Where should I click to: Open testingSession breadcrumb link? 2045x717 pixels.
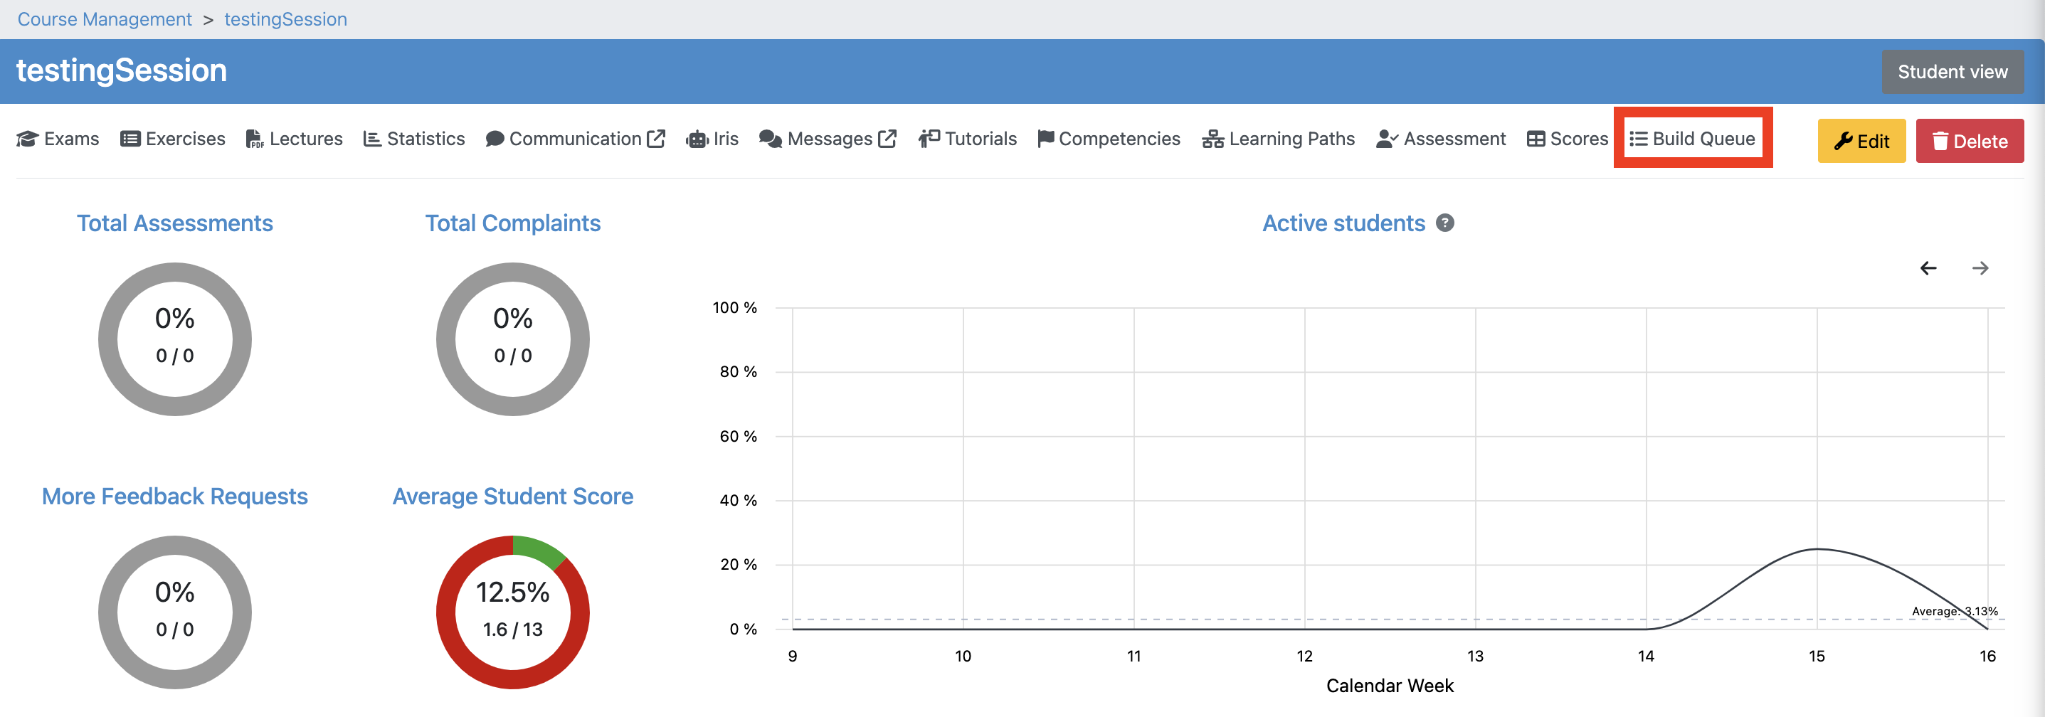[x=286, y=19]
